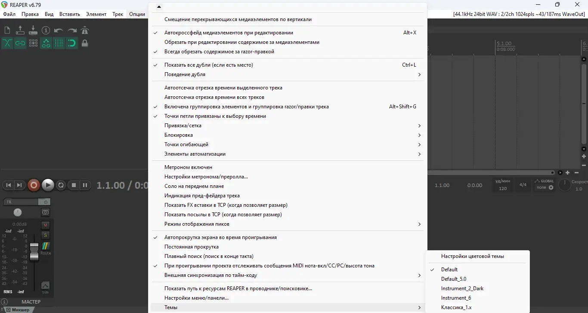Screen dimensions: 588x313
Task: Open the Вставить menu
Action: click(70, 14)
